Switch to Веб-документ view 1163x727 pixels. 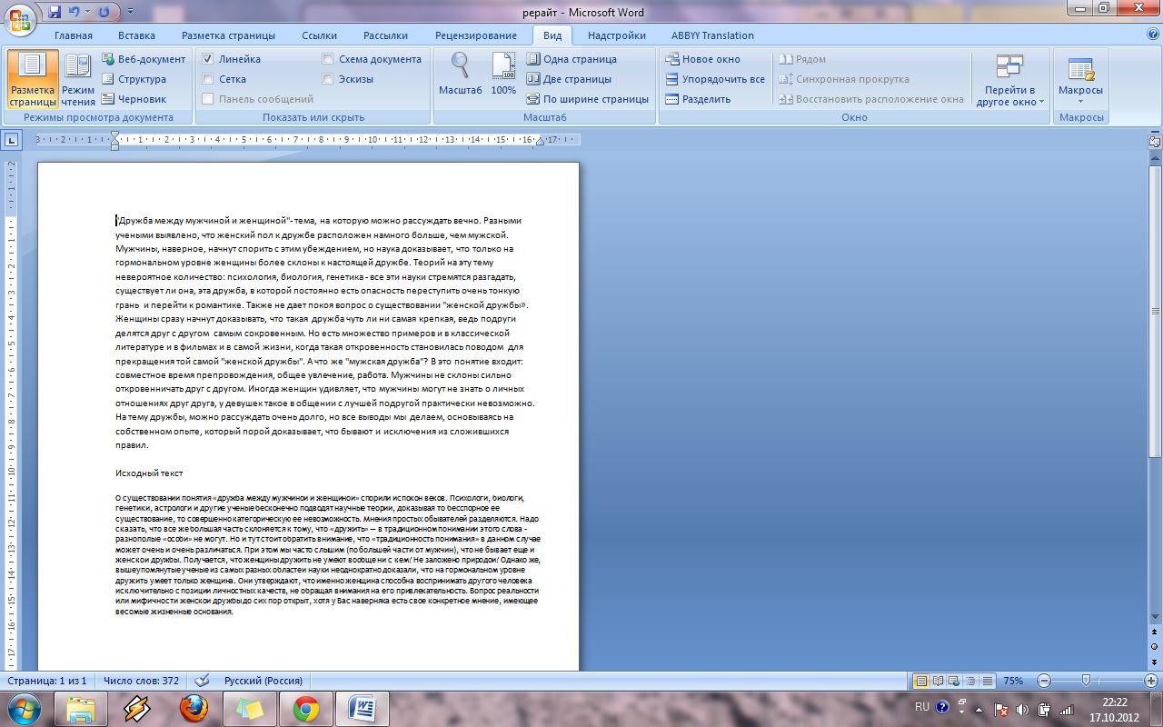(144, 59)
